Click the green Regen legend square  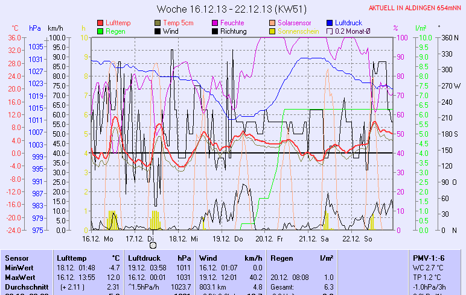(100, 31)
